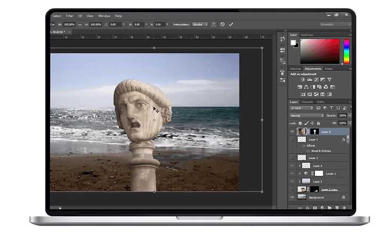This screenshot has width=385, height=237.
Task: Click the link width and height chain icon
Action: (80, 24)
